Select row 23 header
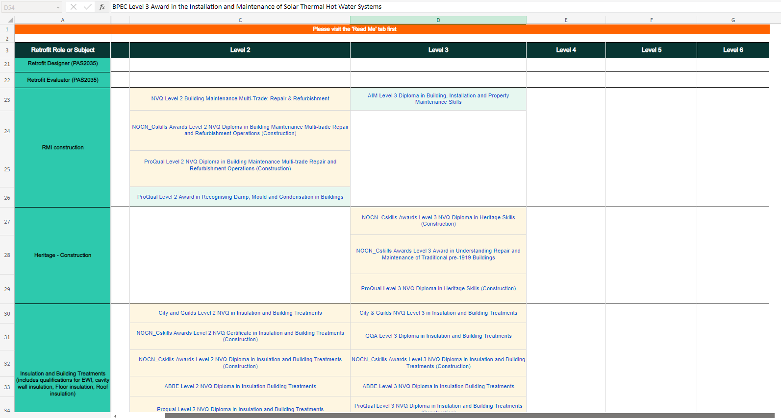 tap(7, 100)
